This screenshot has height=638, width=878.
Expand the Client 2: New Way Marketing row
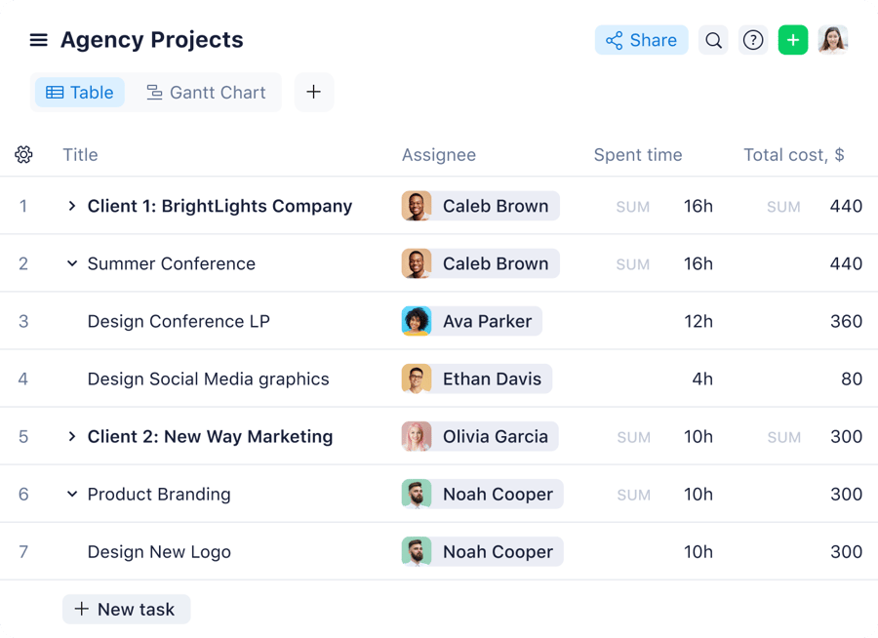click(72, 436)
